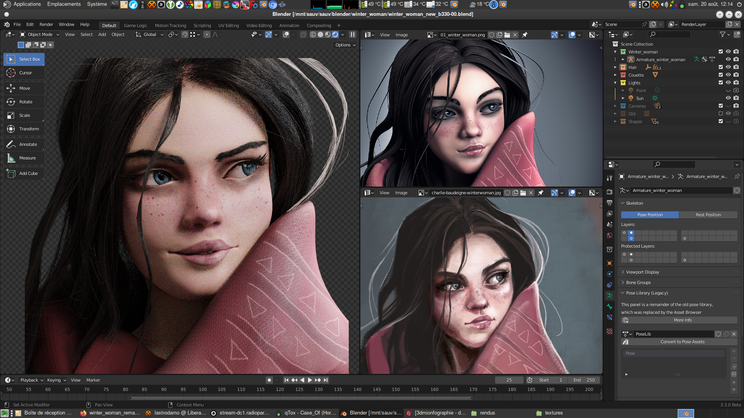Pause viewport render preview
Image resolution: width=744 pixels, height=418 pixels.
353,34
